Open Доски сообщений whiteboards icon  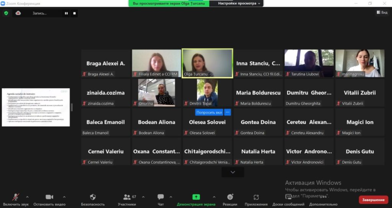pyautogui.click(x=288, y=197)
